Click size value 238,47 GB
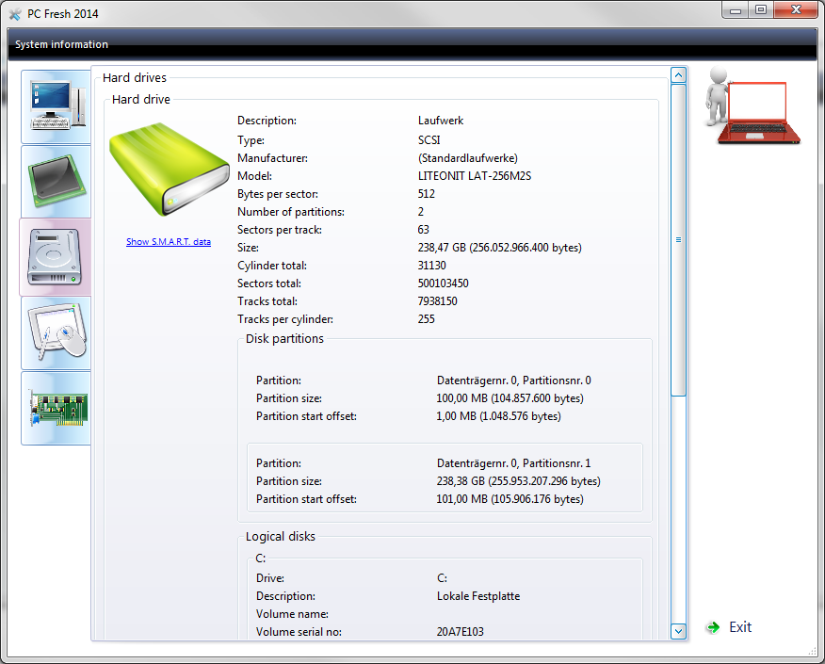 pyautogui.click(x=500, y=248)
